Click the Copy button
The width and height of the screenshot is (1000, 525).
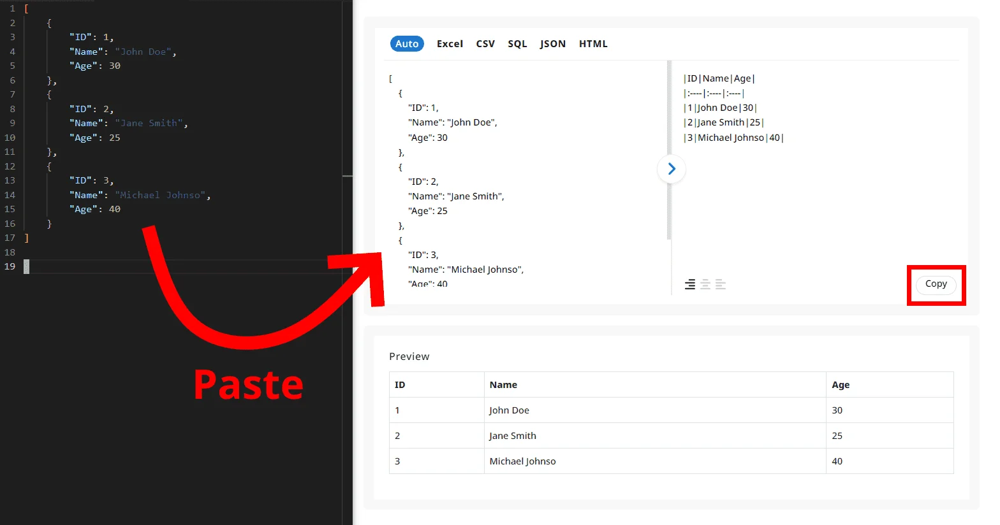(936, 284)
